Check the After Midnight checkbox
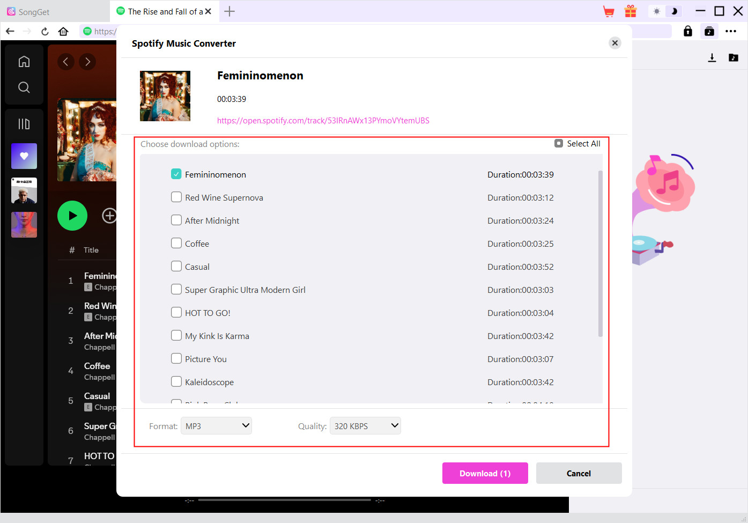 (x=176, y=220)
